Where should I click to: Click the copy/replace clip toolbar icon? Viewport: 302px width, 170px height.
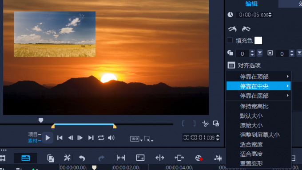pyautogui.click(x=51, y=158)
